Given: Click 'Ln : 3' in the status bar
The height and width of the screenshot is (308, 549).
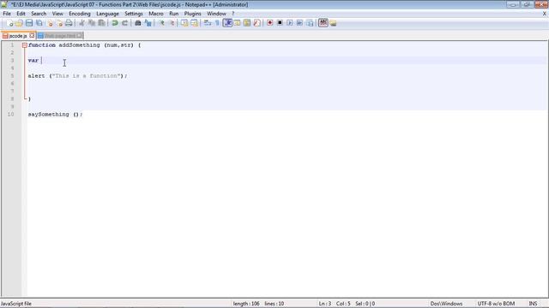Looking at the screenshot, I should coord(324,304).
